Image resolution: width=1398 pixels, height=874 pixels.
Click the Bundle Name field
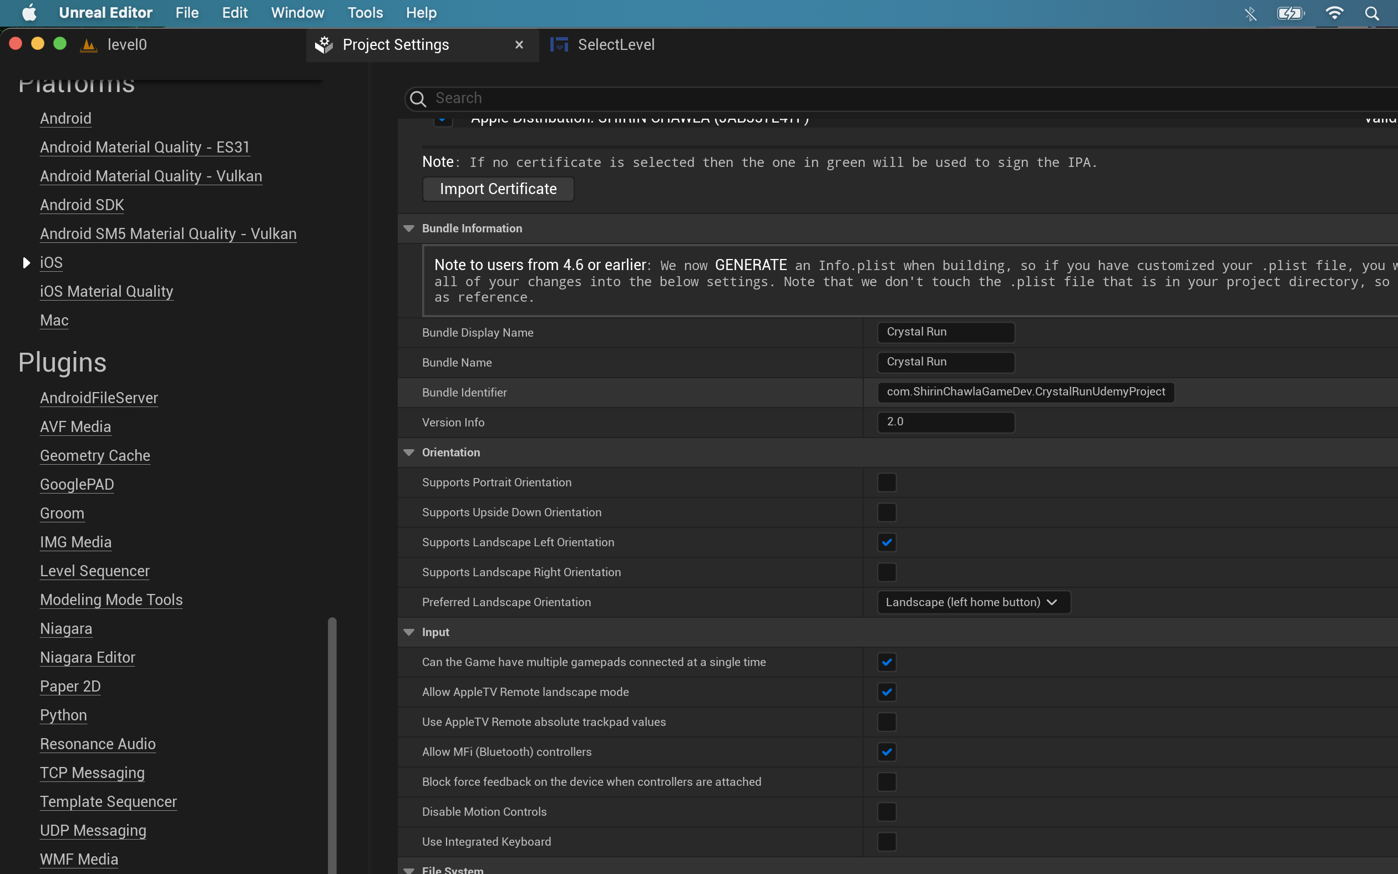point(946,363)
